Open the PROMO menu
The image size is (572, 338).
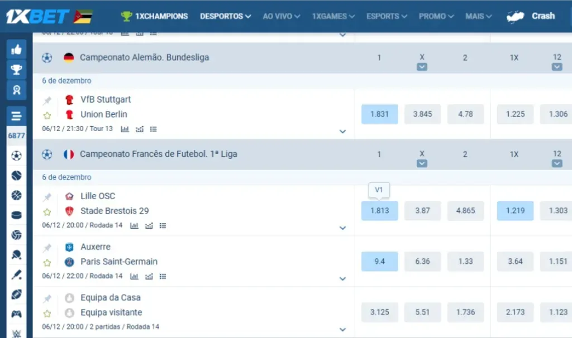[x=433, y=16]
